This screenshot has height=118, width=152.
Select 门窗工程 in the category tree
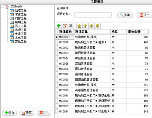click(x=21, y=18)
